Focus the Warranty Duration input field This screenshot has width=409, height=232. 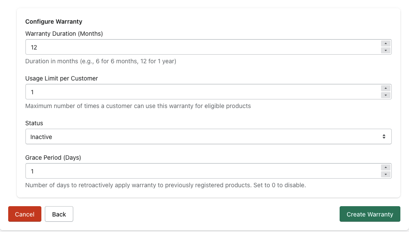coord(203,47)
